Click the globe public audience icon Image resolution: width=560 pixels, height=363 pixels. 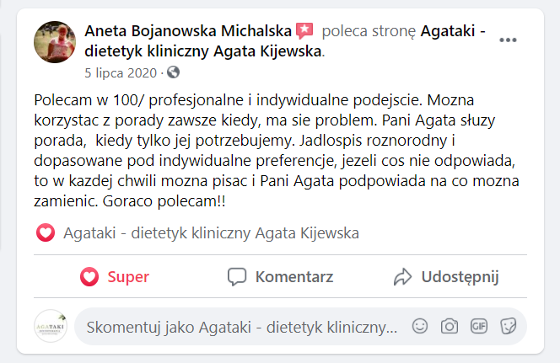173,72
